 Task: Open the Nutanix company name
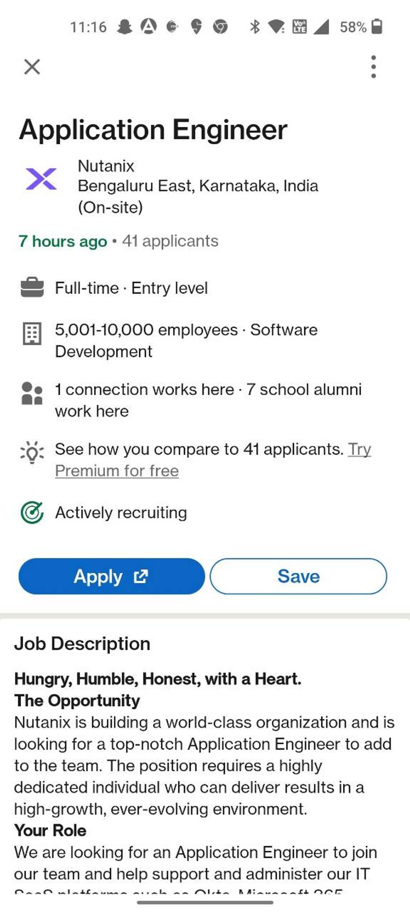(x=106, y=166)
